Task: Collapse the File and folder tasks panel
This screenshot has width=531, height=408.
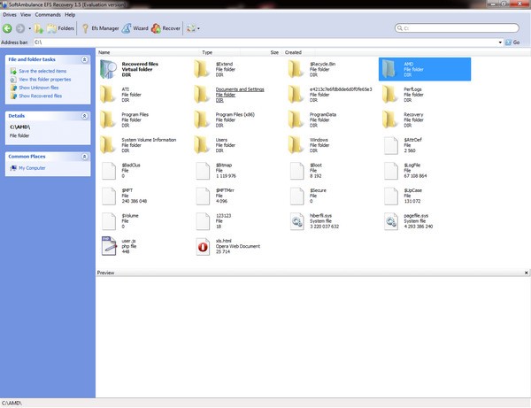Action: (84, 60)
